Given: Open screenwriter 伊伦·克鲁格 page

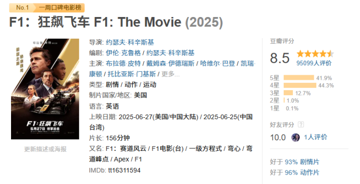Looking at the screenshot, I should (123, 53).
